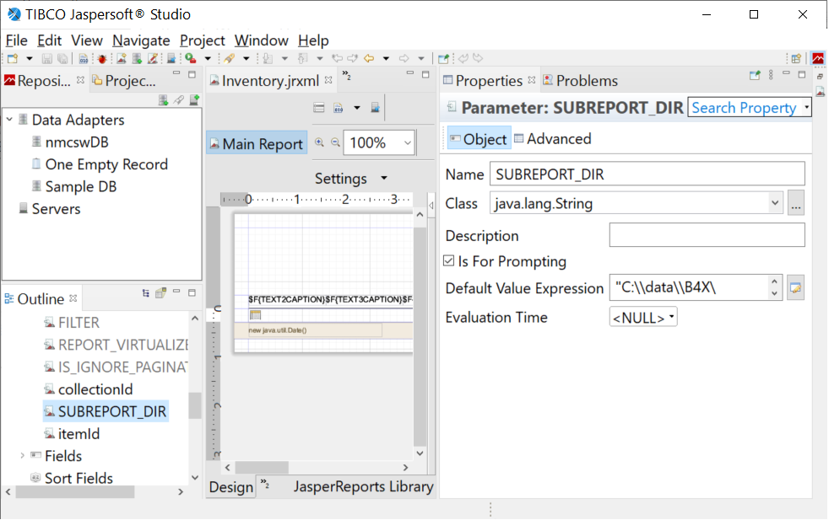Click the create data adapter icon in Repository
829x520 pixels.
coord(164,100)
